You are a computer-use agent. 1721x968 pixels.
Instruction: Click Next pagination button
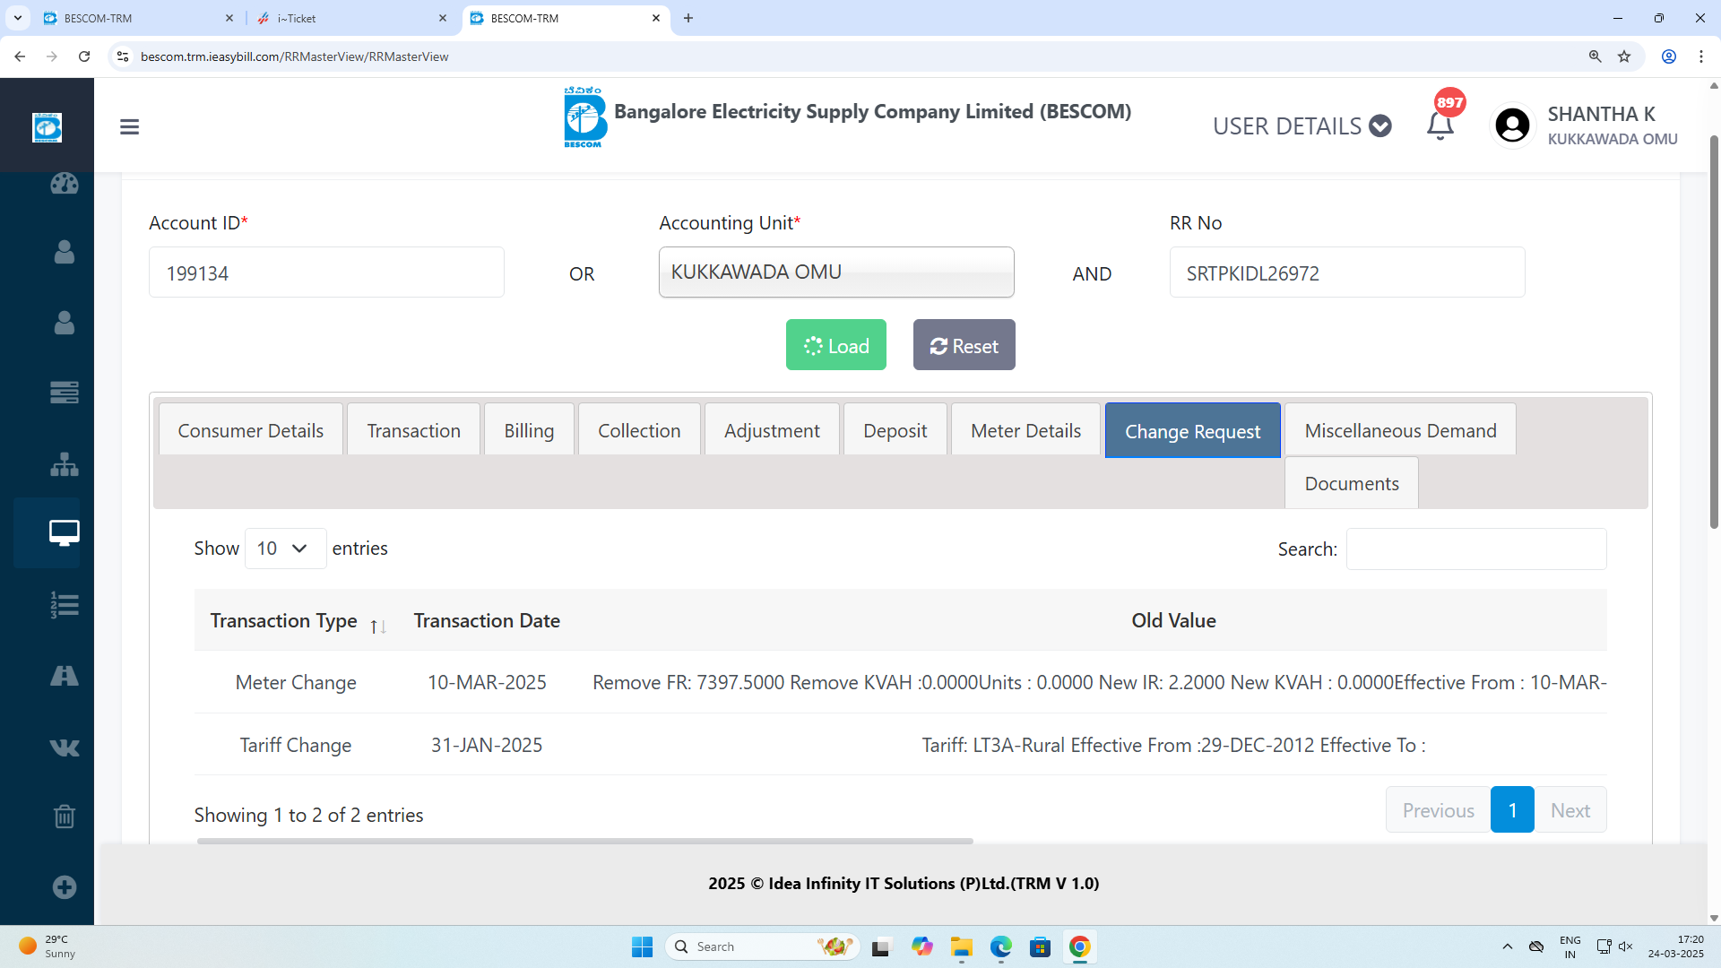(x=1570, y=810)
